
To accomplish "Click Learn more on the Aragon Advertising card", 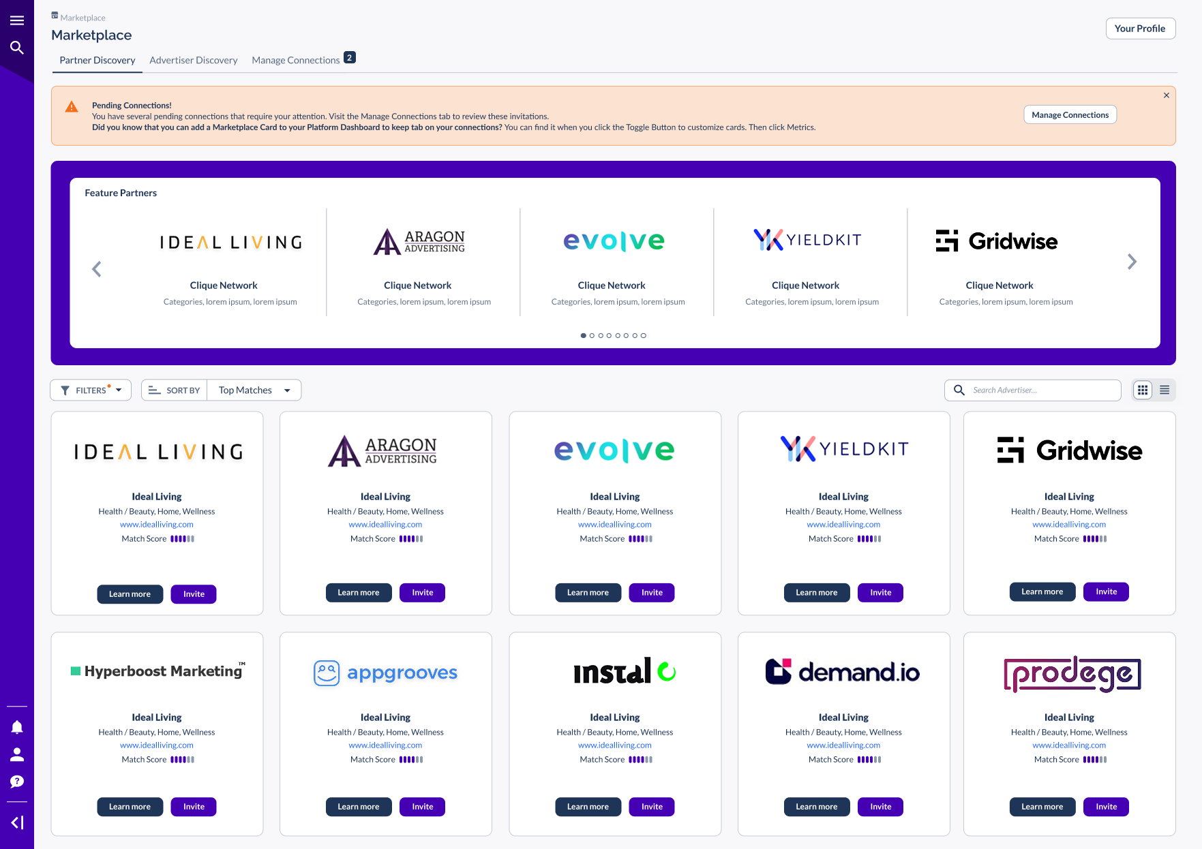I will (x=359, y=593).
